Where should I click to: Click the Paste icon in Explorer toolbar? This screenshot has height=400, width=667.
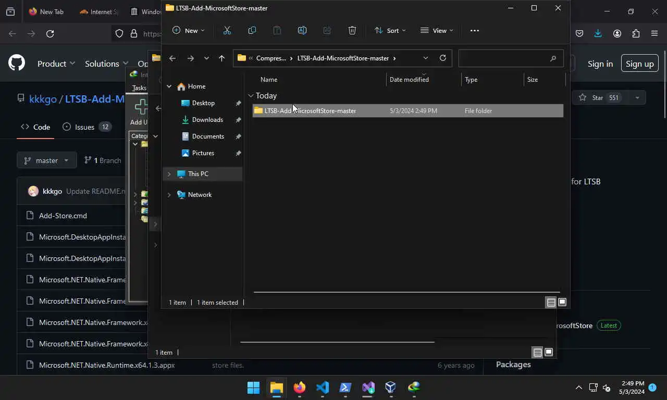[277, 31]
